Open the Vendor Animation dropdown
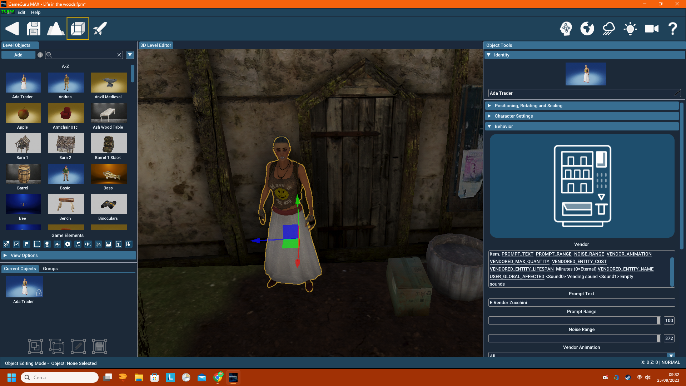Image resolution: width=686 pixels, height=386 pixels. point(671,356)
